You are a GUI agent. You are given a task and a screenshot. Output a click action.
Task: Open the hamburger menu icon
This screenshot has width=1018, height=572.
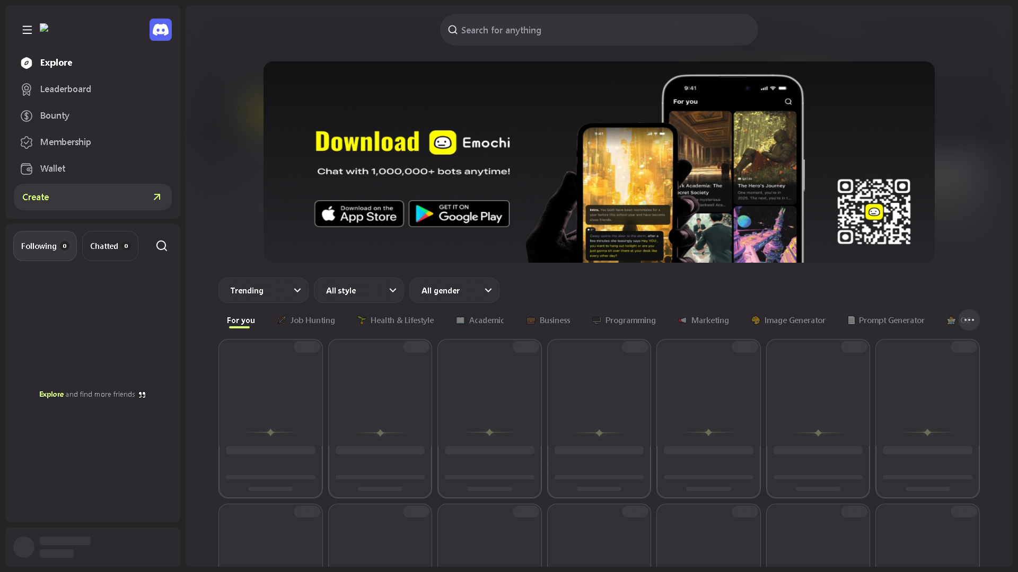point(27,30)
